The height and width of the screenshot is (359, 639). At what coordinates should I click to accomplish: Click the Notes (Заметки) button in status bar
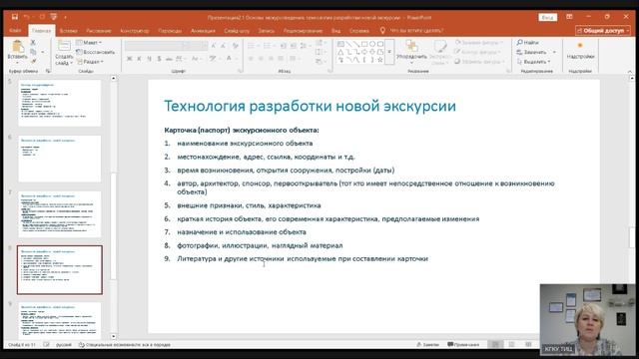(427, 345)
